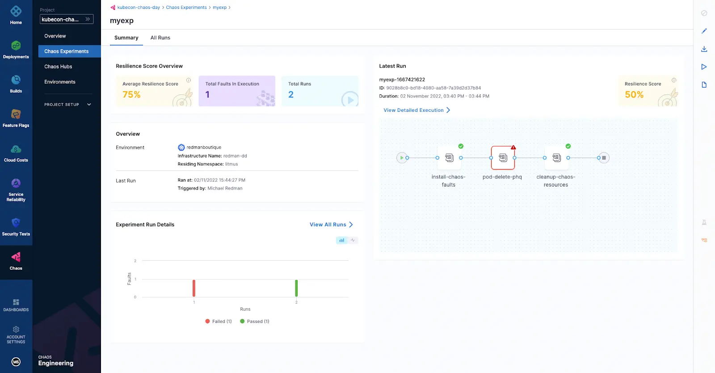Click the Total Faults In Execution card

(237, 91)
